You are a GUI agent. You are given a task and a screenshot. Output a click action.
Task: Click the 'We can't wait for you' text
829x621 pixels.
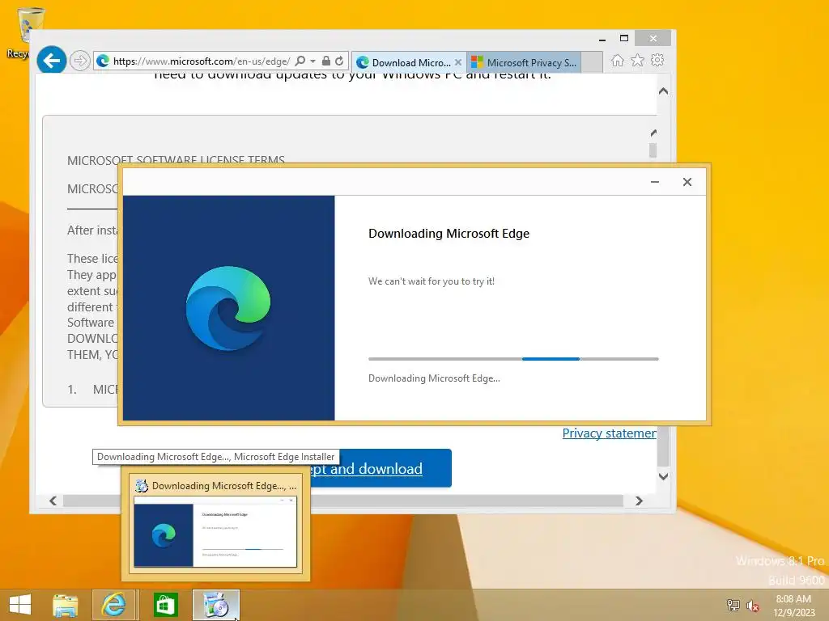[x=432, y=281]
